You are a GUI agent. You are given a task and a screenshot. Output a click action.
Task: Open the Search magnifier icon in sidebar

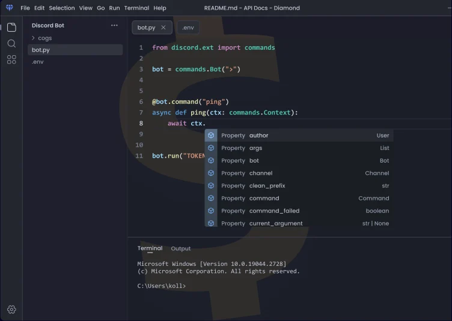point(11,43)
